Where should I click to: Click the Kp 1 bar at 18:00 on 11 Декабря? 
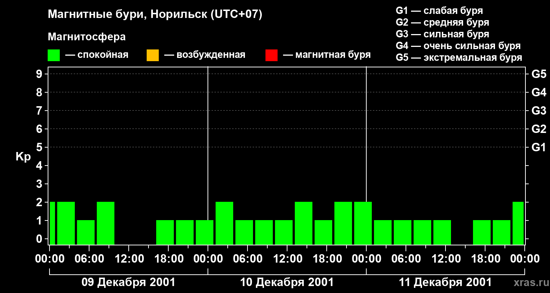tap(482, 232)
